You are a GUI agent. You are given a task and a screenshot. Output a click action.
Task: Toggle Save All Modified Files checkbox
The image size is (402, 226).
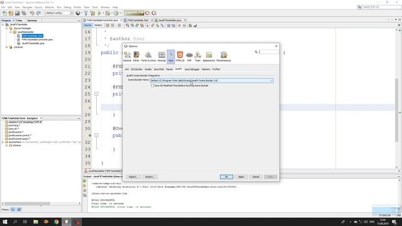pyautogui.click(x=153, y=85)
